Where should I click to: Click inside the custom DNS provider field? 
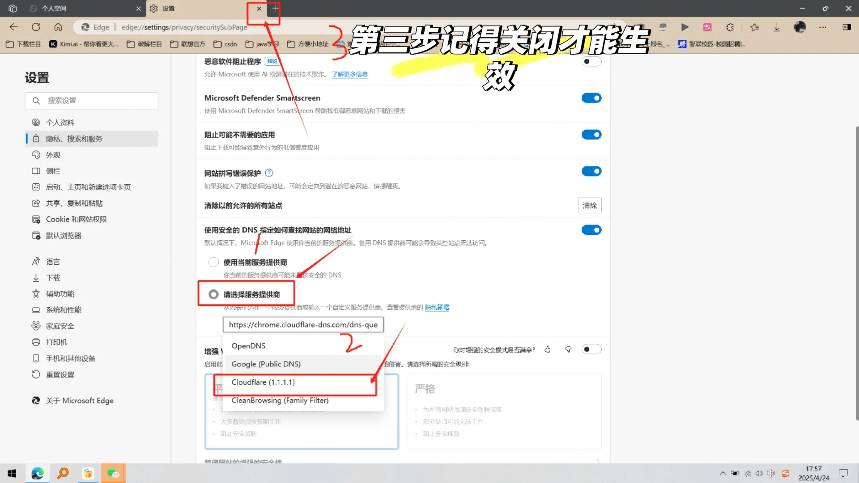pyautogui.click(x=303, y=324)
